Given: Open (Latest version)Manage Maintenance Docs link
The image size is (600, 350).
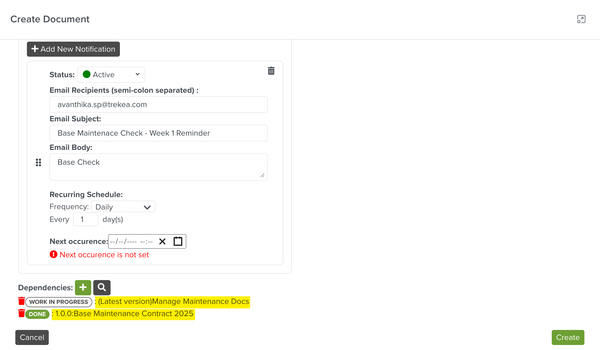Looking at the screenshot, I should (x=174, y=301).
